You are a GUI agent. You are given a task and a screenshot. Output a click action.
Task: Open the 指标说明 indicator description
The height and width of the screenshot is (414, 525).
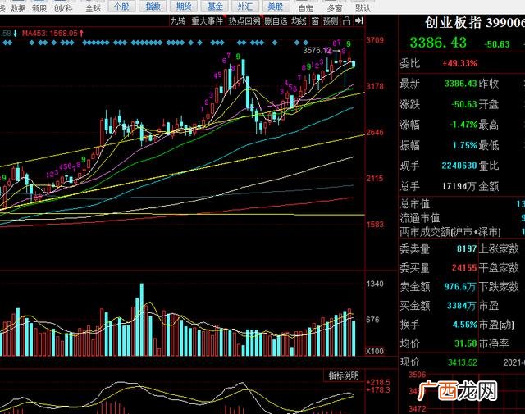click(x=344, y=375)
